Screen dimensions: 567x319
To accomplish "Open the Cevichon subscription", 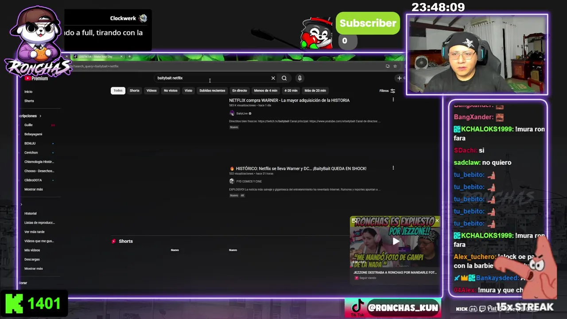I will click(31, 153).
